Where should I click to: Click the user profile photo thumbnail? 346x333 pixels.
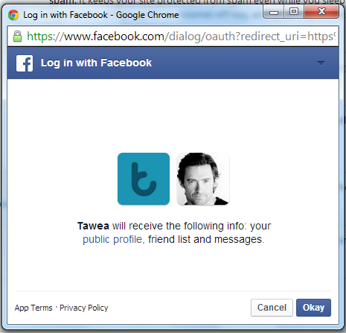click(203, 179)
